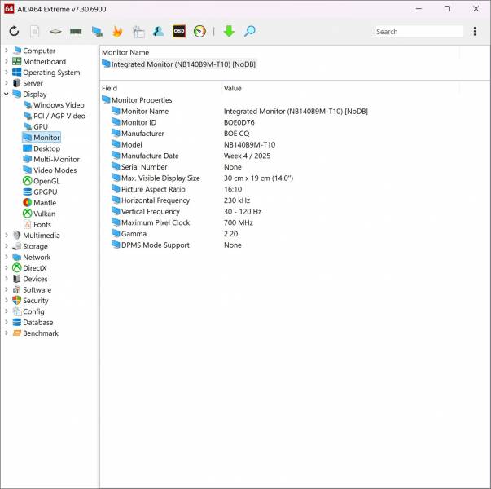Select the Database category

pos(33,322)
